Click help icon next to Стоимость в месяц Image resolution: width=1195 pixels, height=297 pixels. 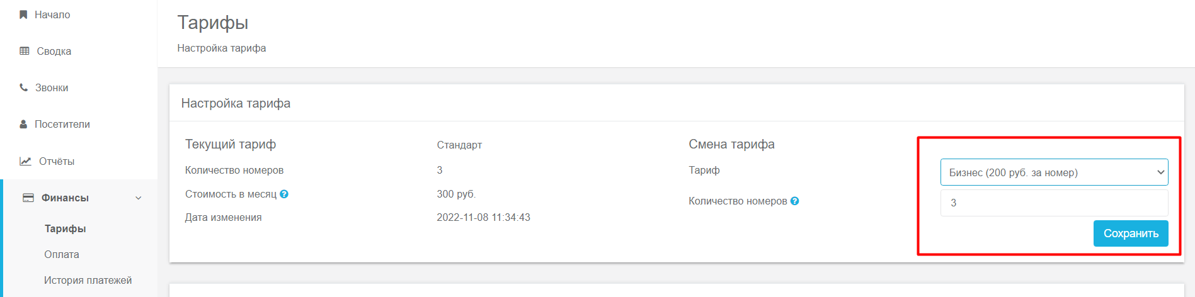(x=284, y=194)
